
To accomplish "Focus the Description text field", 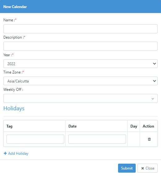I will (80, 46).
